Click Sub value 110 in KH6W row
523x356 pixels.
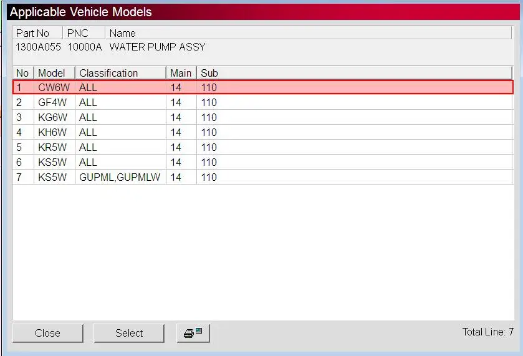coord(209,132)
